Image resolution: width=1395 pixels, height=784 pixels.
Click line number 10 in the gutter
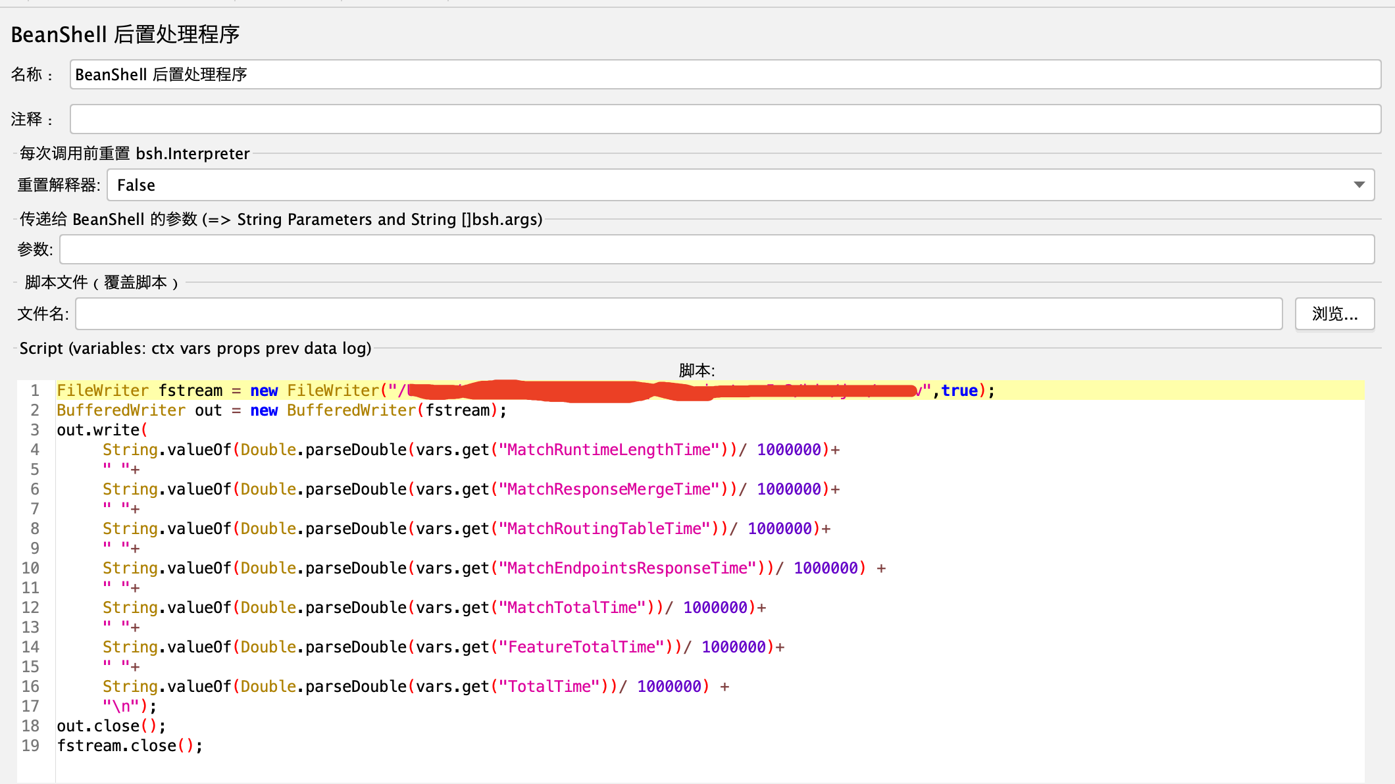point(30,568)
